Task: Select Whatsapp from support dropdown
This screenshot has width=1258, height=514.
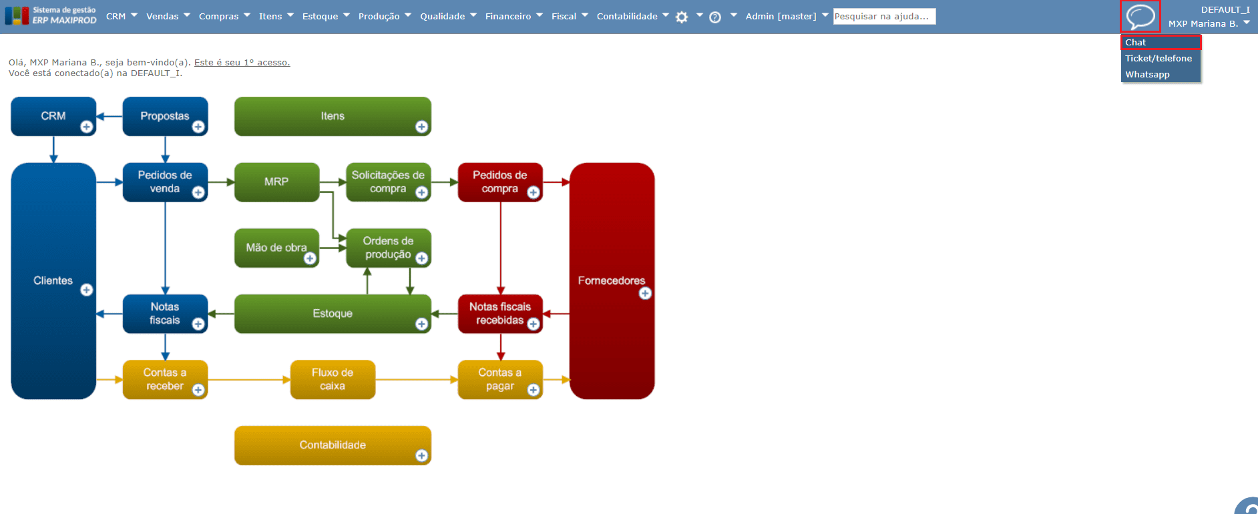Action: [x=1161, y=74]
